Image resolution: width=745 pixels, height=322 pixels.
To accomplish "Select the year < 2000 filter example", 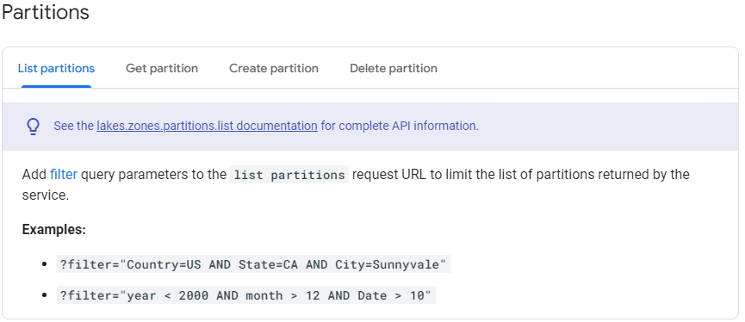I will click(x=245, y=295).
